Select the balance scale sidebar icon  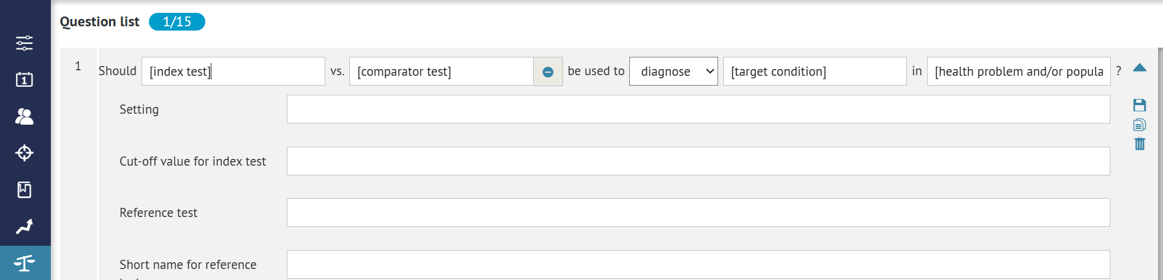coord(25,263)
